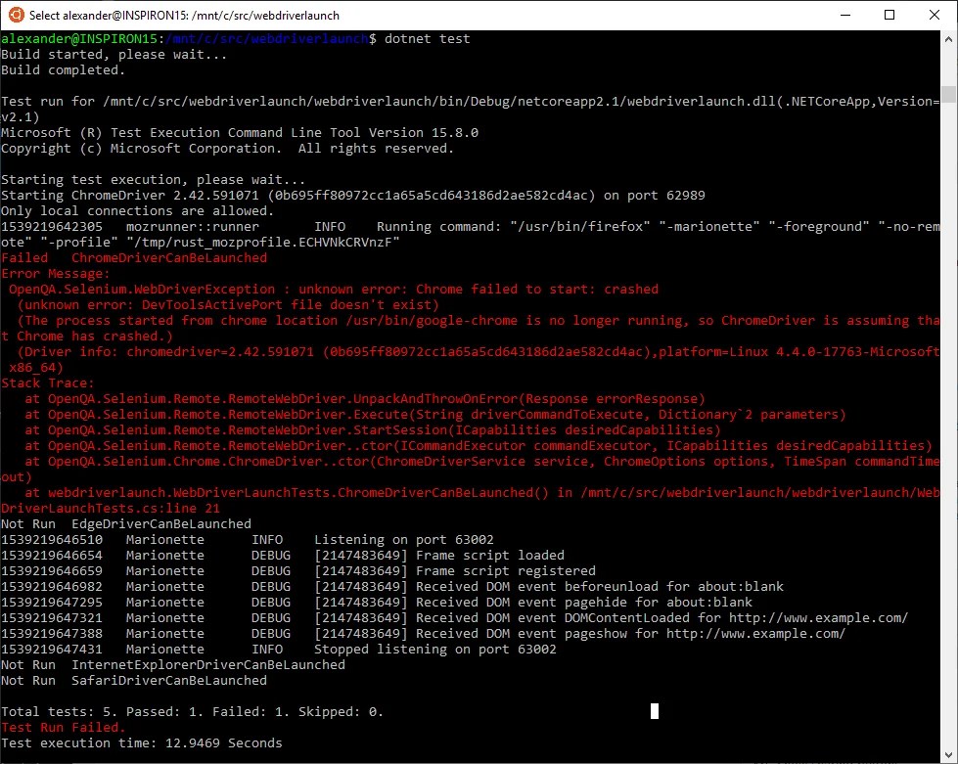This screenshot has height=764, width=958.
Task: Click the 'RemoteWebDriver..ctor' stack line
Action: (479, 446)
